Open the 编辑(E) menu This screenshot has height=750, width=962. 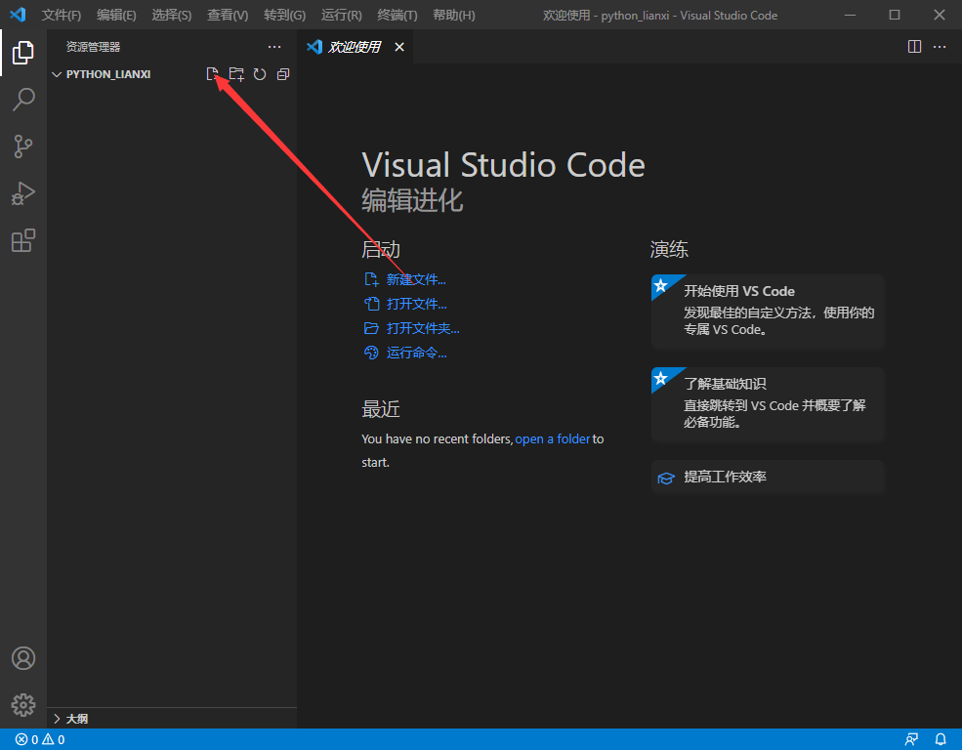[x=116, y=15]
